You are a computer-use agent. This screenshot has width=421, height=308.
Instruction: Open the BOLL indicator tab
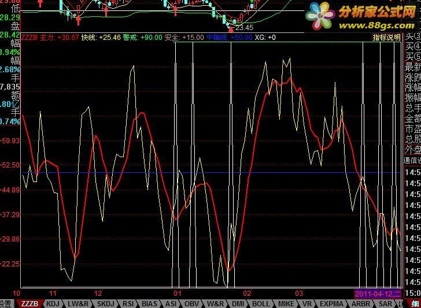point(261,304)
